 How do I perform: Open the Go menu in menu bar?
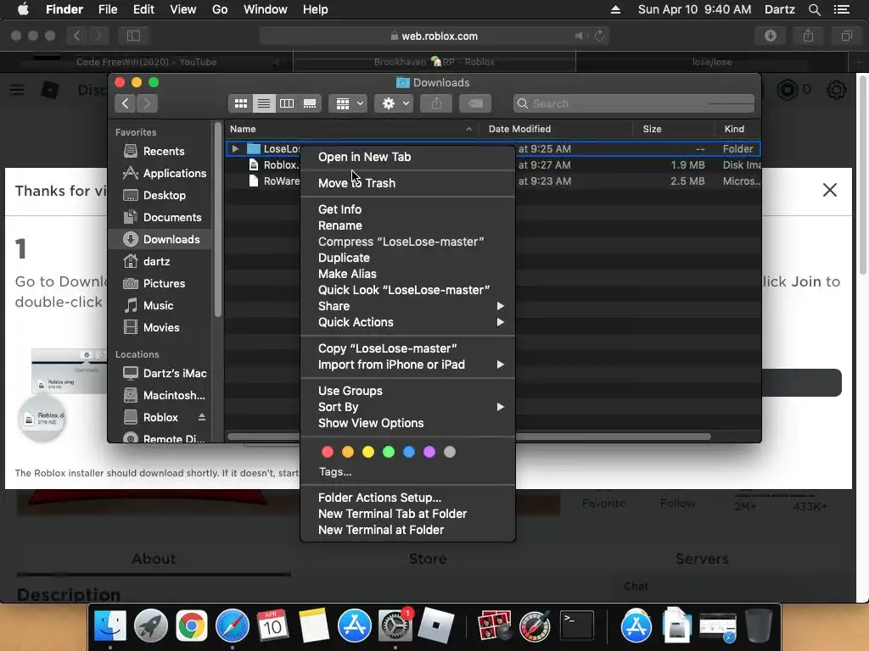(x=220, y=9)
